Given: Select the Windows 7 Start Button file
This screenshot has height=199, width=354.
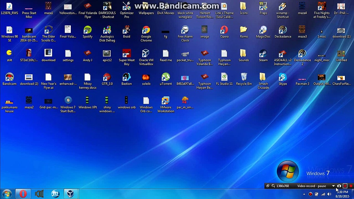Looking at the screenshot, I should pos(68,104).
